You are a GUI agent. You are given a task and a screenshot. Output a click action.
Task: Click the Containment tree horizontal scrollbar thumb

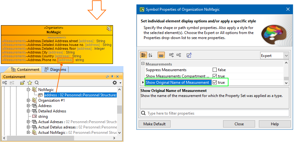[41, 138]
